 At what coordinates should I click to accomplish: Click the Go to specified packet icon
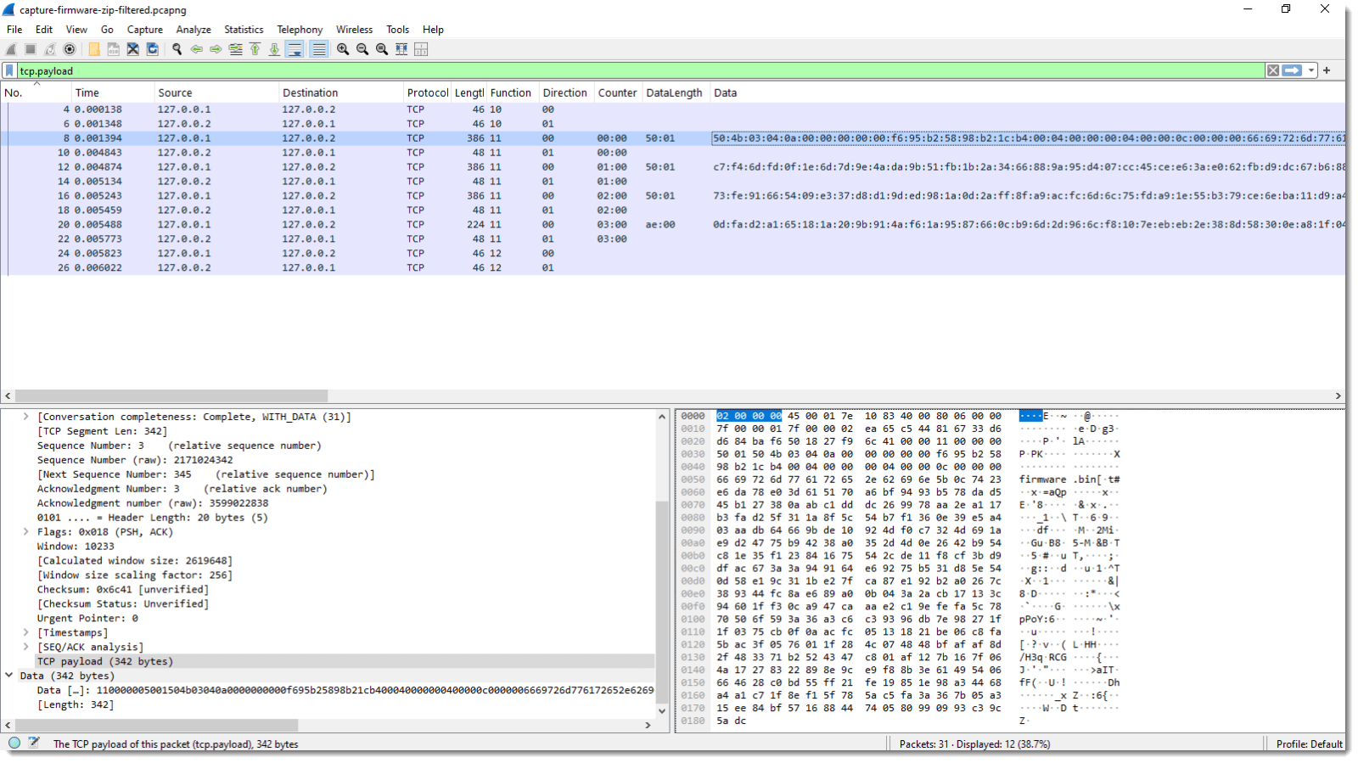(235, 49)
